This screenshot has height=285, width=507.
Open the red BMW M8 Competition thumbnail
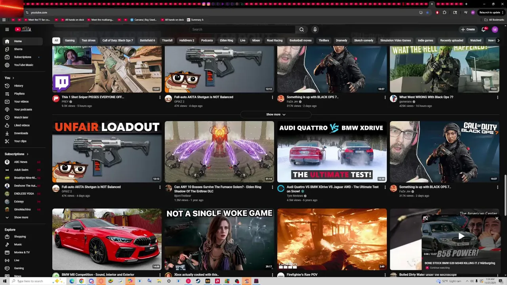[x=107, y=239]
